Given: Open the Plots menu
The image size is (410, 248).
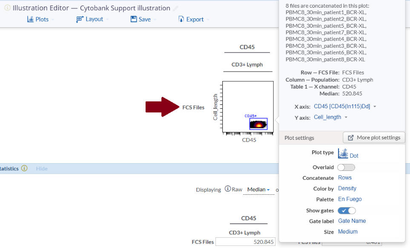Looking at the screenshot, I should (x=38, y=19).
